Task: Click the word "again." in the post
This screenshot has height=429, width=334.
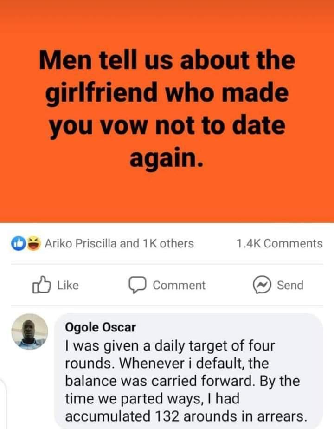Action: pos(167,158)
